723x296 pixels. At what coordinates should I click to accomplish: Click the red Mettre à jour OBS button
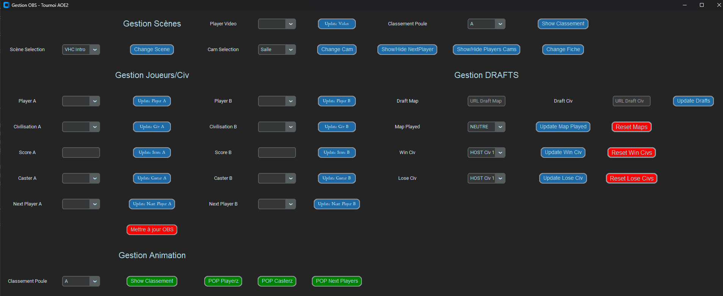click(152, 230)
